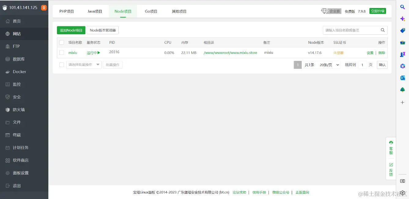Switch to the 其他项目 tab

179,11
